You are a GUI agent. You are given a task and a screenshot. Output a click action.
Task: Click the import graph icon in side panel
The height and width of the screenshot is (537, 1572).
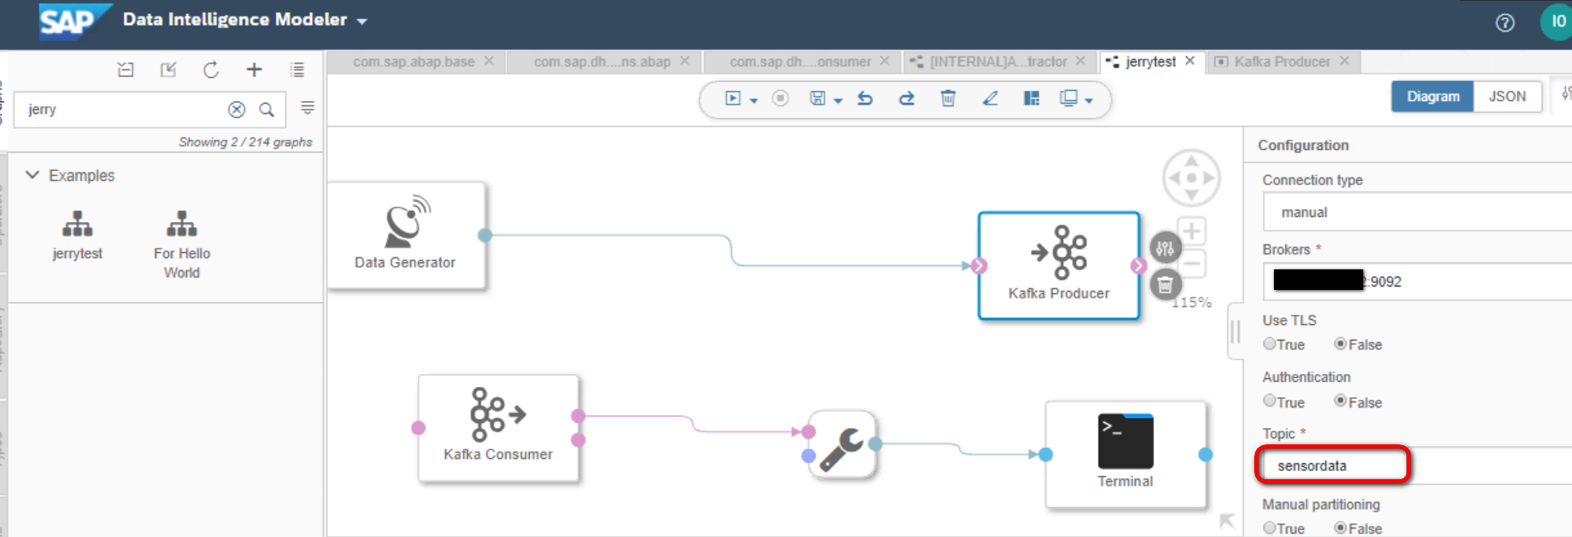(x=168, y=70)
